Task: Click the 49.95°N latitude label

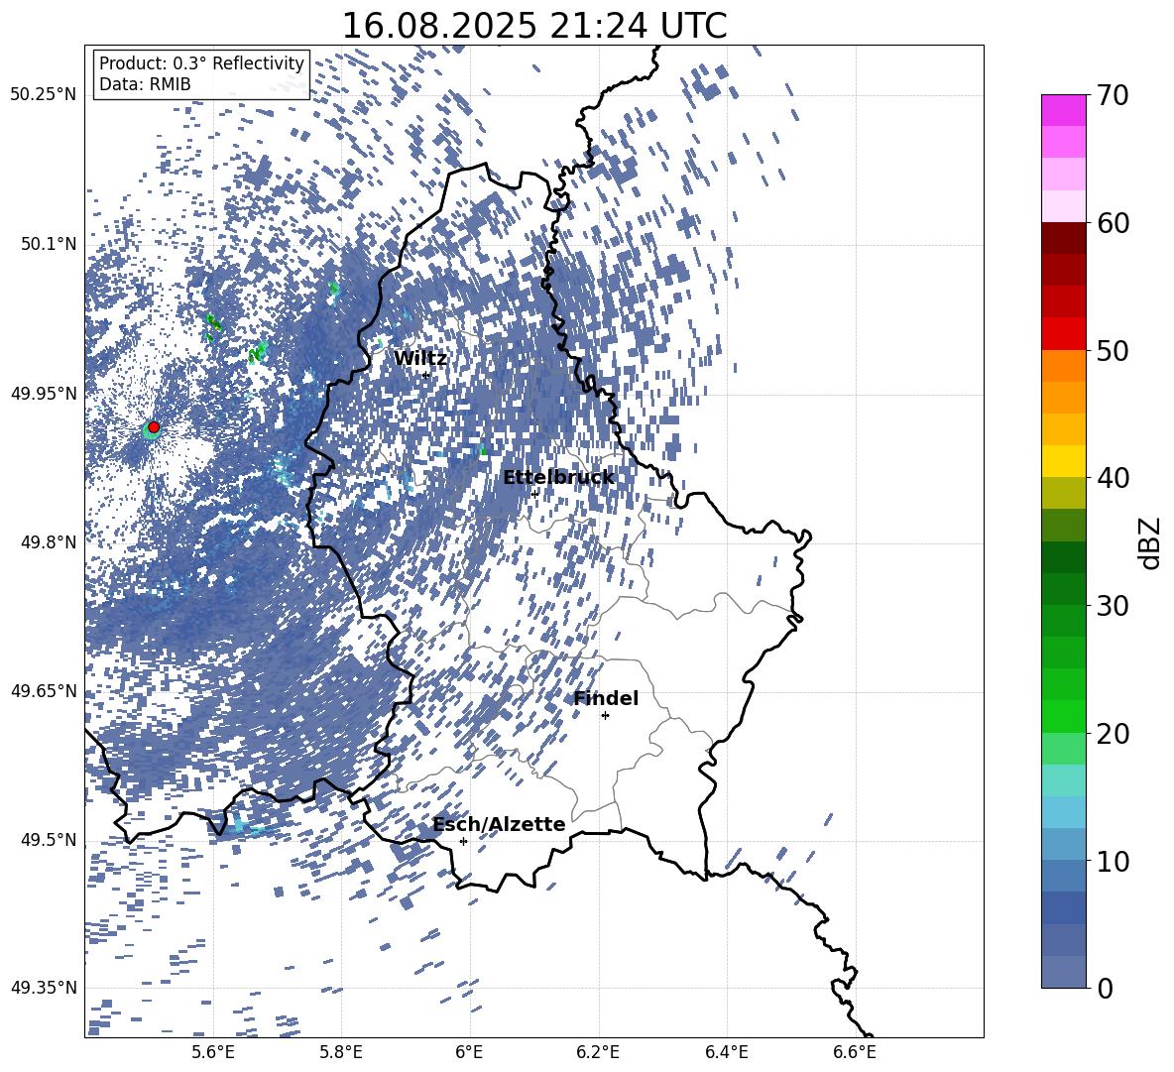Action: pos(44,393)
